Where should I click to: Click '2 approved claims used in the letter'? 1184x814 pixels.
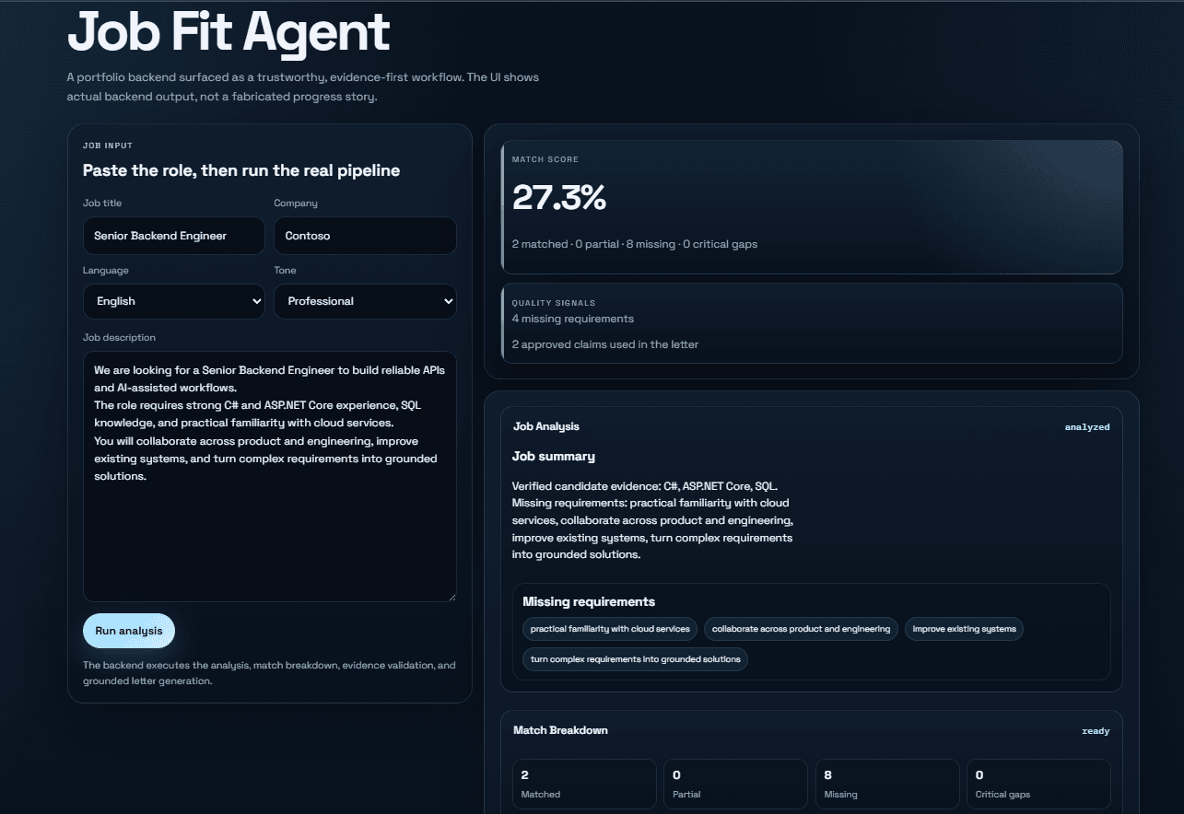(605, 344)
